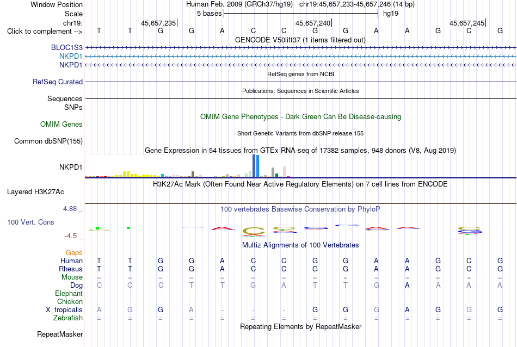Click the scale bar line

coord(301,14)
